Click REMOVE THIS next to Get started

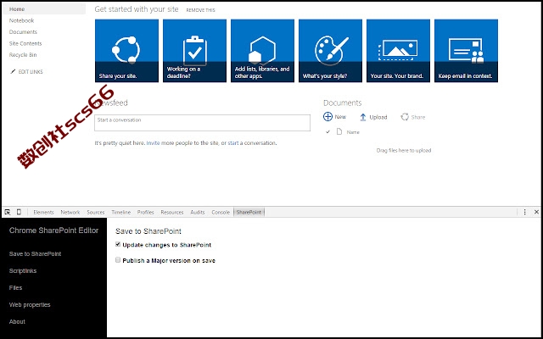(x=200, y=10)
